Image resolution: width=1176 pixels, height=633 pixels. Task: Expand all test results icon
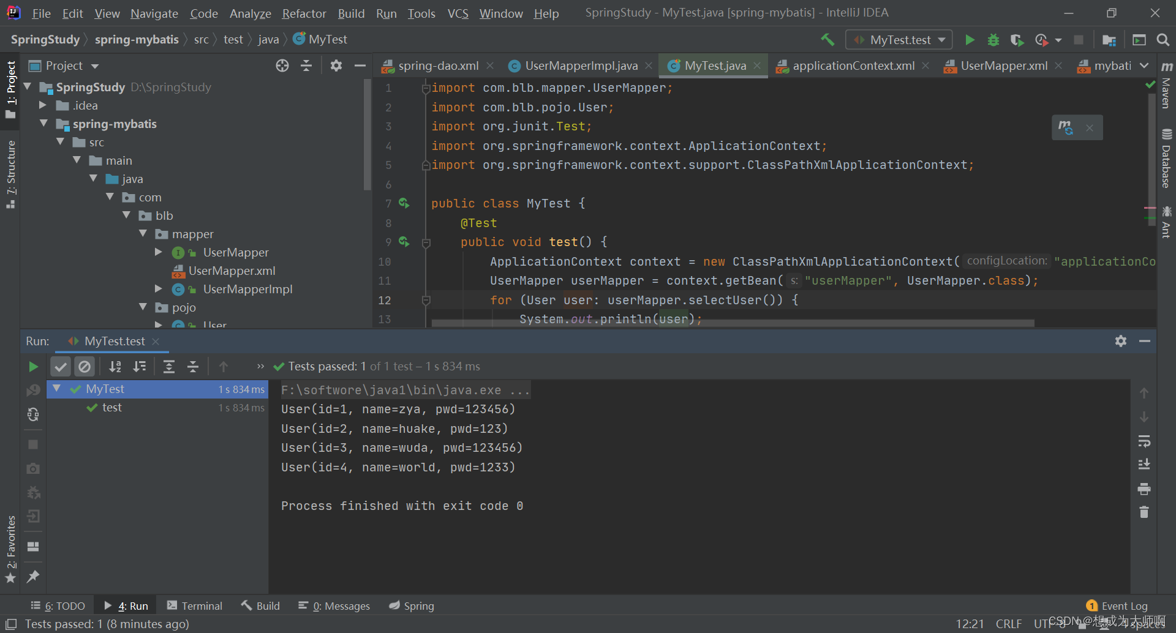[x=169, y=367]
